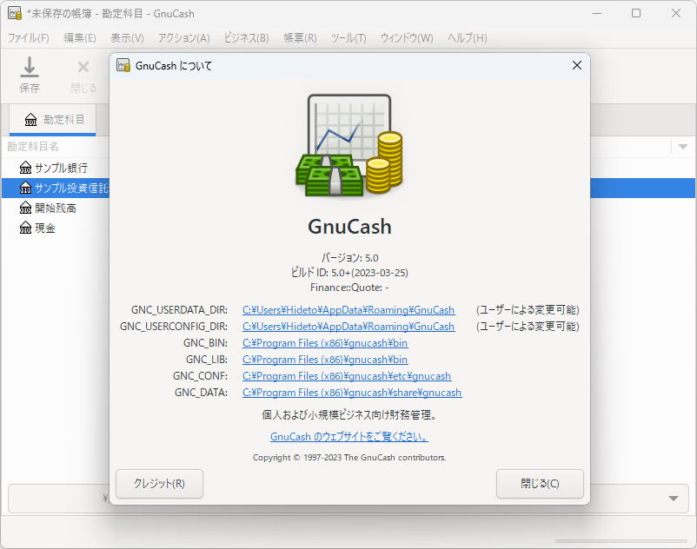Open the dropdown at the bottom right
This screenshot has height=549, width=697.
tap(674, 499)
